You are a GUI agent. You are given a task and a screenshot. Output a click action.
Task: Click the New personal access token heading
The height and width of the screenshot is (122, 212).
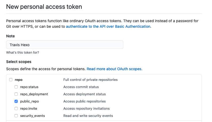pyautogui.click(x=44, y=7)
